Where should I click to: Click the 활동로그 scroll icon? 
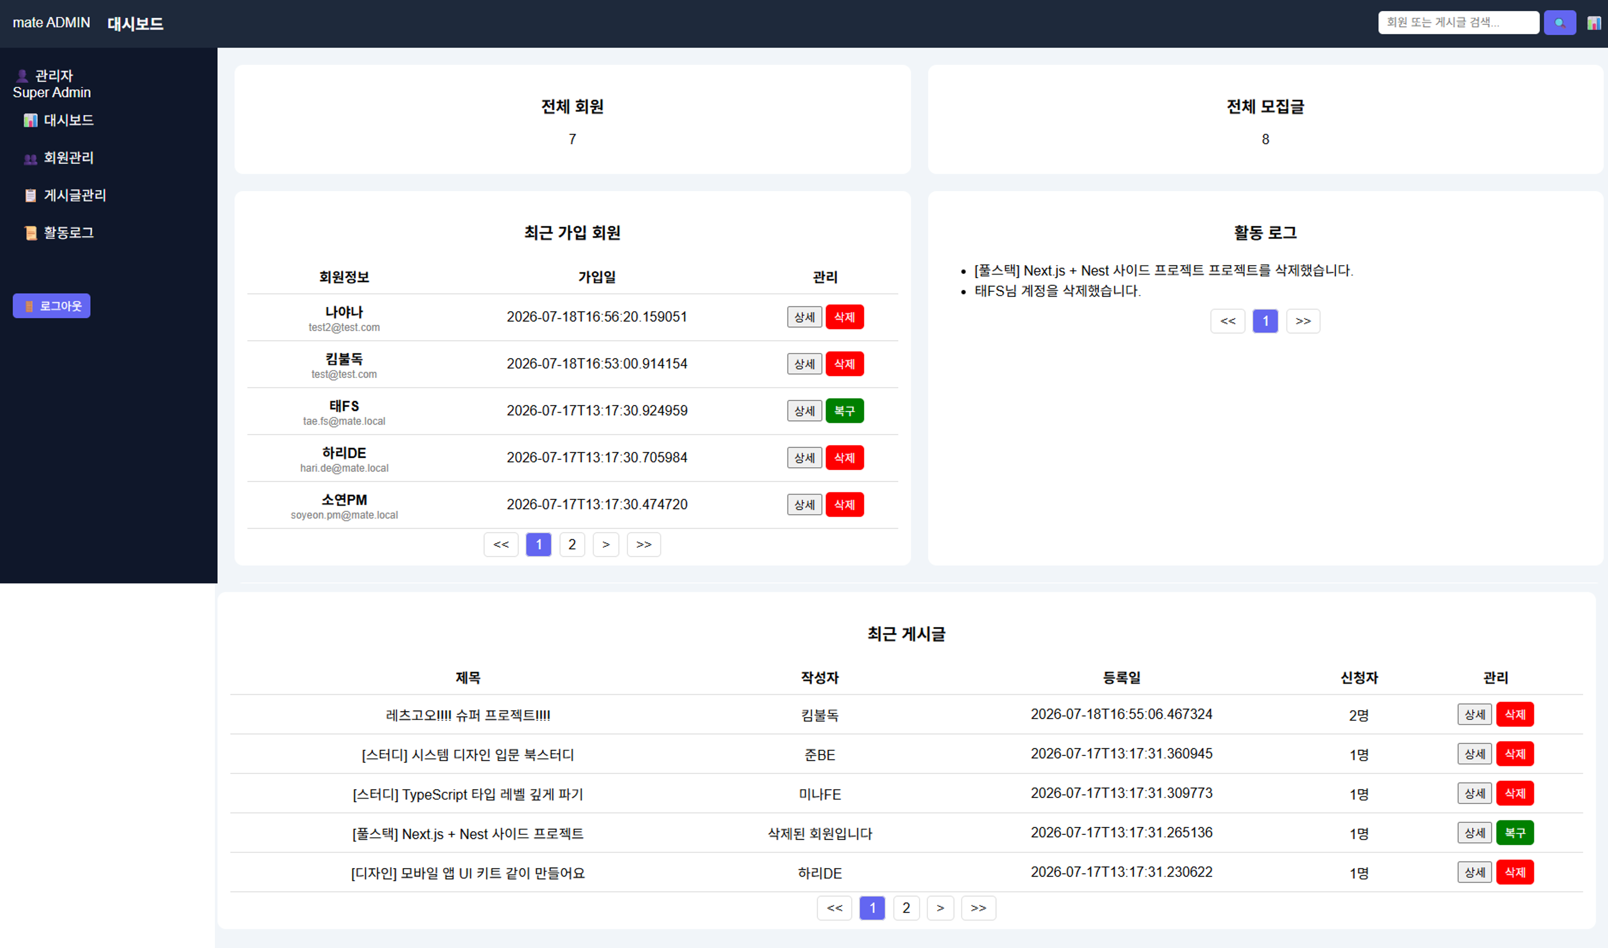(x=30, y=233)
